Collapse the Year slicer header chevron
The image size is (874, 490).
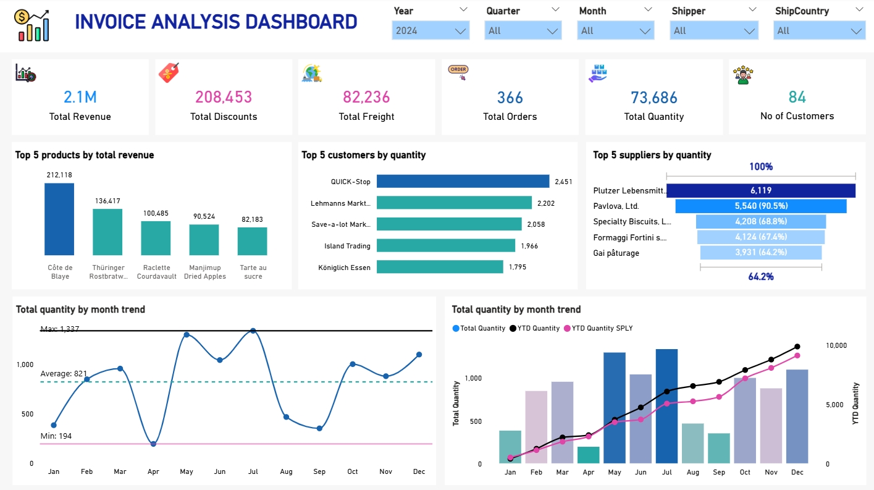[464, 10]
